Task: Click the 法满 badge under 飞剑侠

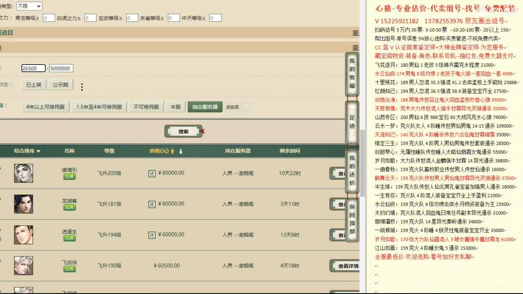Action: [69, 269]
